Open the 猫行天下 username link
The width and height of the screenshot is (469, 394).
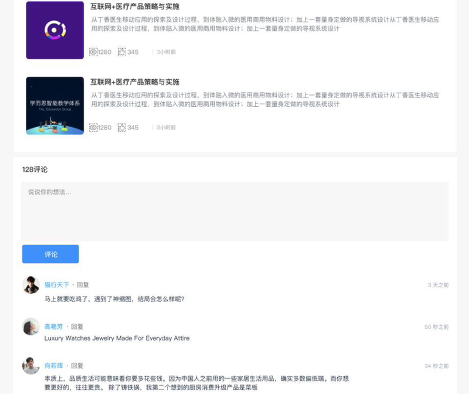pyautogui.click(x=56, y=285)
